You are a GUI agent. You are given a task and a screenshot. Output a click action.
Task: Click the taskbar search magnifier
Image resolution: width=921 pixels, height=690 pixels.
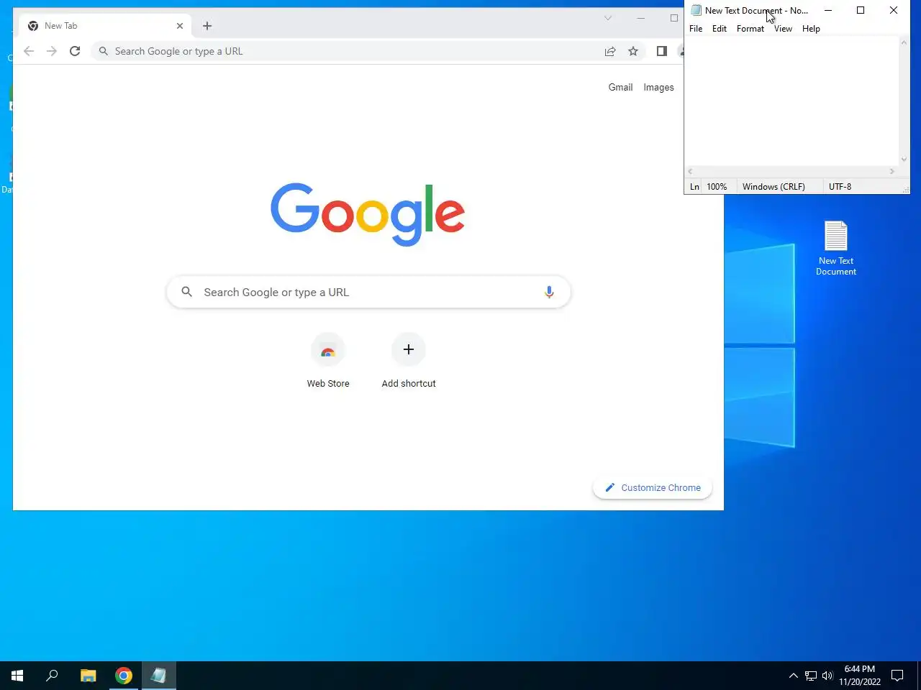pyautogui.click(x=52, y=676)
